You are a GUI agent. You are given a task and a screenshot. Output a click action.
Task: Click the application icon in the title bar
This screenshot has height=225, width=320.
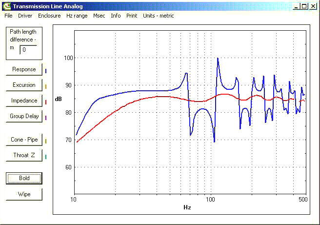tap(7, 6)
